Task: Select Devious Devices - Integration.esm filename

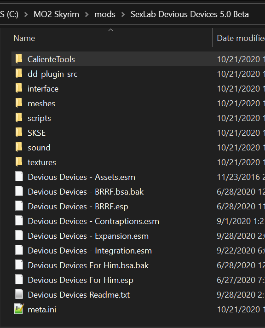Action: pyautogui.click(x=90, y=251)
